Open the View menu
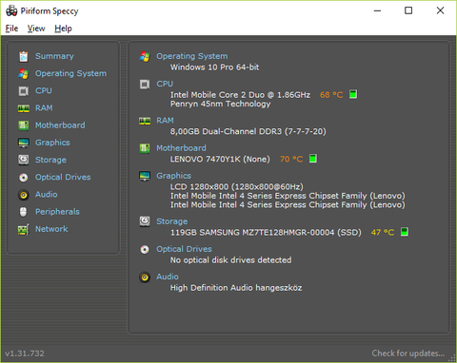The image size is (457, 363). [36, 29]
